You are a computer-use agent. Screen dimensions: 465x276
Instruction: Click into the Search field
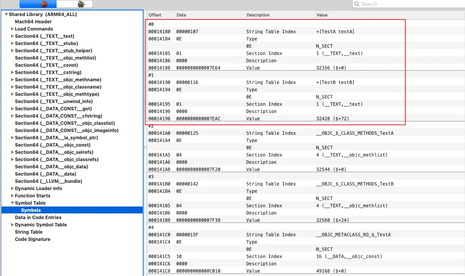(409, 4)
